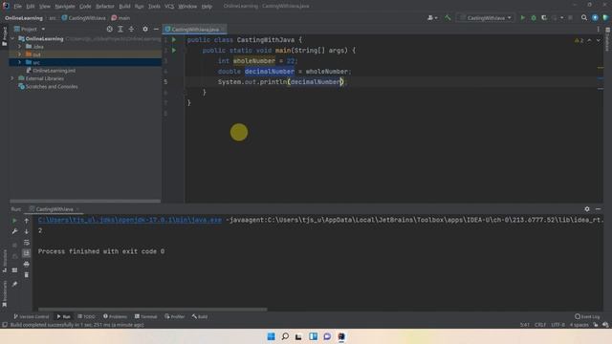Open the VCS menu

click(x=169, y=7)
